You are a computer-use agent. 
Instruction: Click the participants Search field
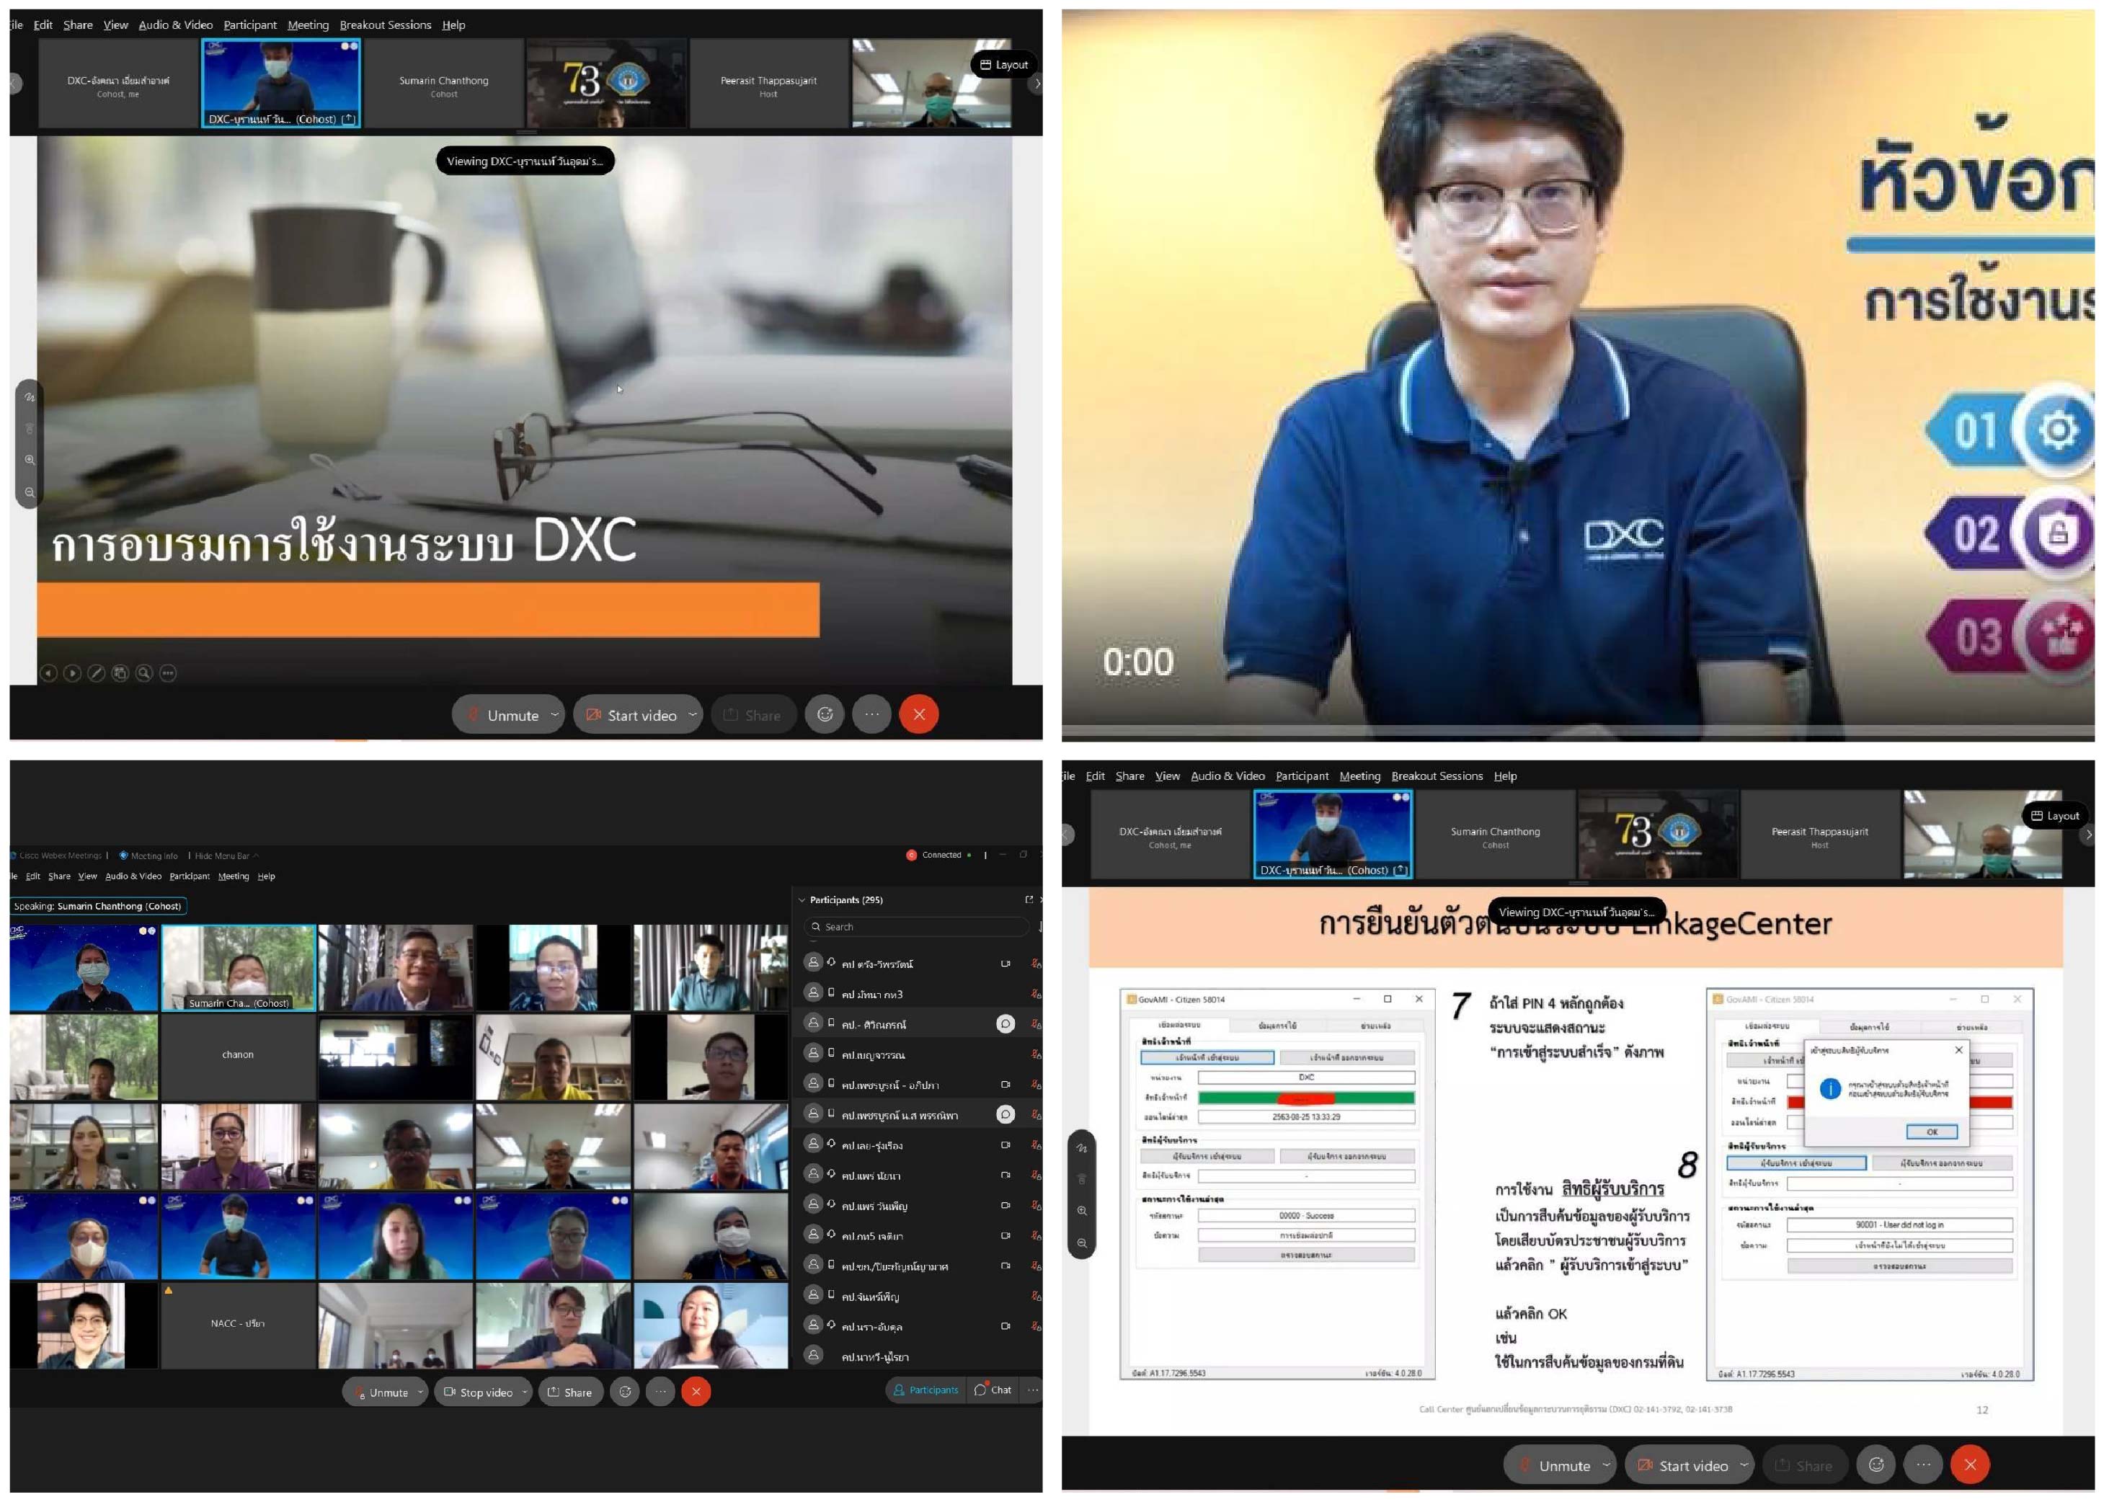pyautogui.click(x=915, y=927)
